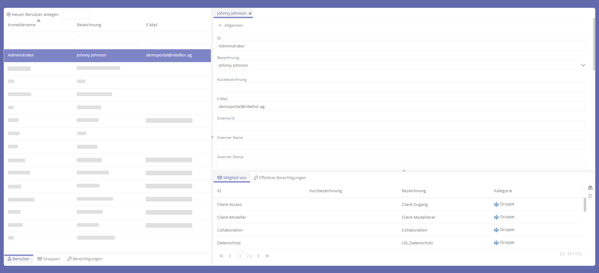The image size is (599, 273).
Task: Click the Gruppe icon in Collaboration row
Action: pos(496,230)
